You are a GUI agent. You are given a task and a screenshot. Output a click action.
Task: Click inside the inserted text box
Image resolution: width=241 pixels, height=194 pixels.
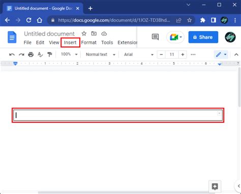[118, 115]
